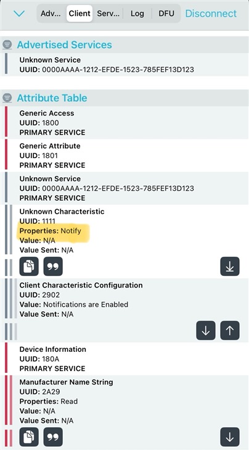Toggle notifications download arrow for characteristic 1111
The image size is (249, 450).
230,266
